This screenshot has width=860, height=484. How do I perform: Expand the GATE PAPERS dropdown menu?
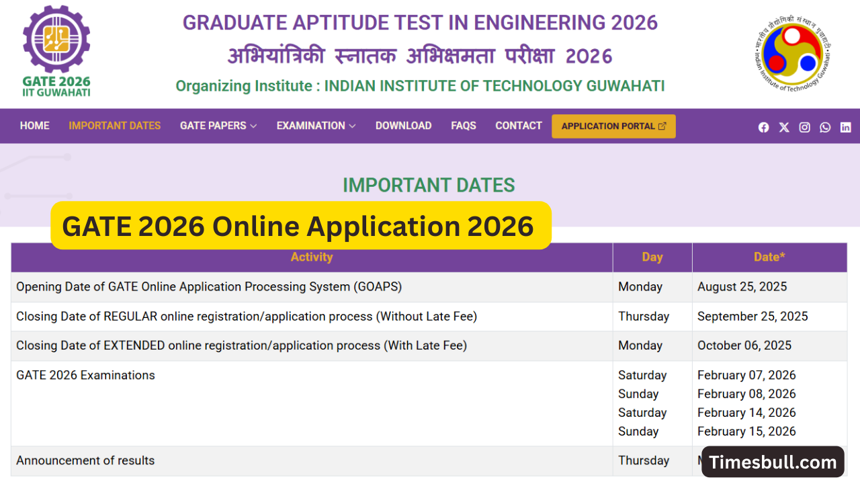(218, 126)
